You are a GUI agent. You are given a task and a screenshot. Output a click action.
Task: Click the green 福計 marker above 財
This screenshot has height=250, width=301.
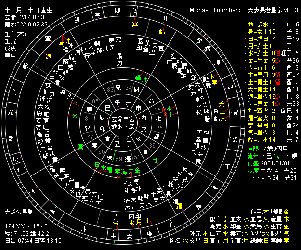pos(140,78)
